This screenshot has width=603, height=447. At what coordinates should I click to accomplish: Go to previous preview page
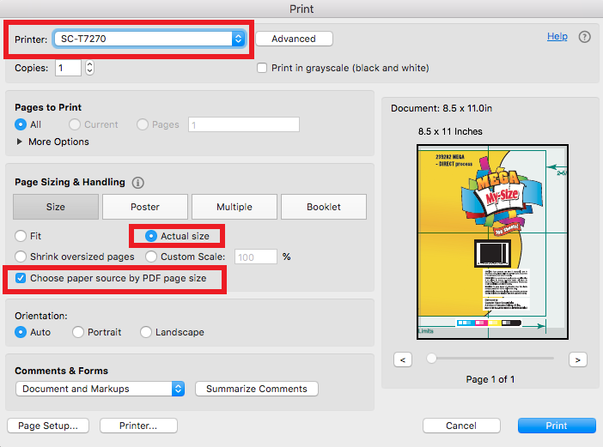(403, 359)
